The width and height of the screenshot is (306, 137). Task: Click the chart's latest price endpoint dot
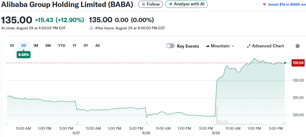coord(285,63)
